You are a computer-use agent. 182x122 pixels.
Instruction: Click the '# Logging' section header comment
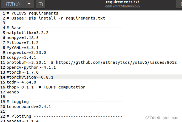(18, 102)
